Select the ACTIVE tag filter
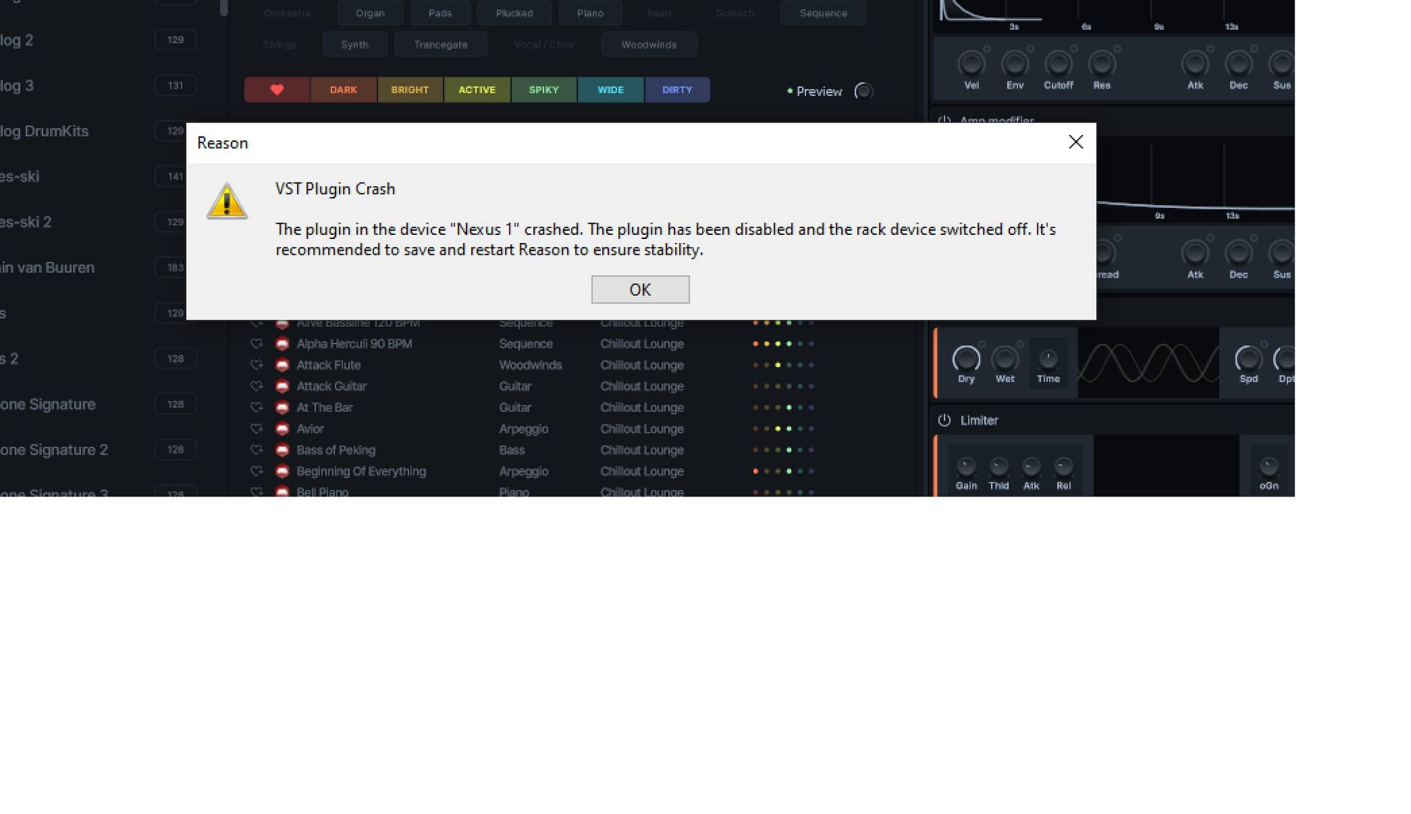The width and height of the screenshot is (1411, 814). pyautogui.click(x=477, y=90)
